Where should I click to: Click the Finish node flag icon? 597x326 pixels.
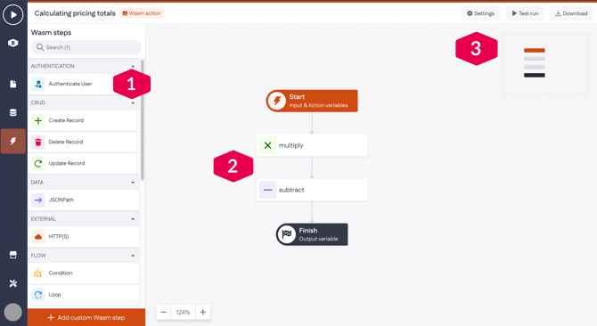tap(287, 234)
